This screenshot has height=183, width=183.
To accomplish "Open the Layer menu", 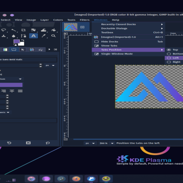I will [44, 20].
